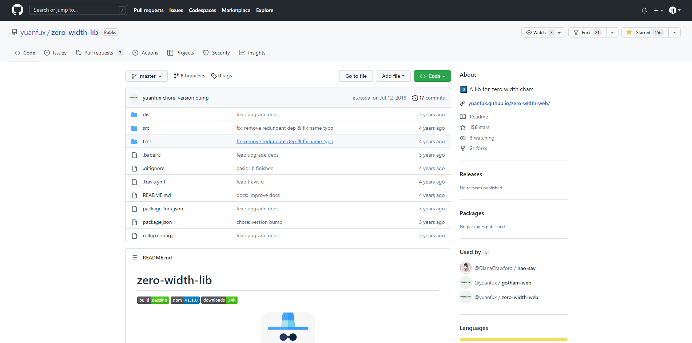The height and width of the screenshot is (343, 692).
Task: Open Pull requests in top navigation
Action: [148, 10]
